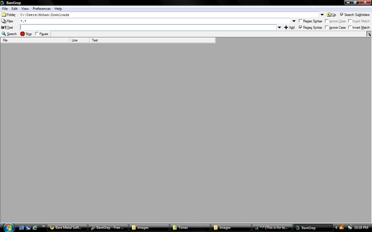This screenshot has height=232, width=372.
Task: Open the File menu
Action: tap(5, 9)
